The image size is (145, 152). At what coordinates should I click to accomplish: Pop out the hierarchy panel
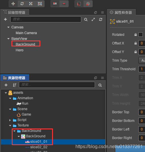tap(96, 13)
